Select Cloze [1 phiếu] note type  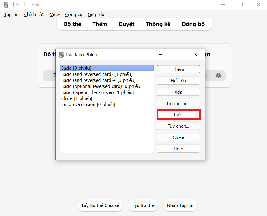[x=107, y=98]
